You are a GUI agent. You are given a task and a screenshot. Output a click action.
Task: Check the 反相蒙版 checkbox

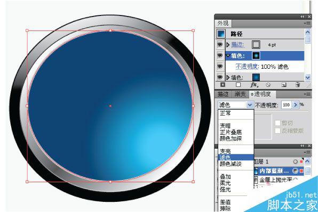tap(277, 131)
